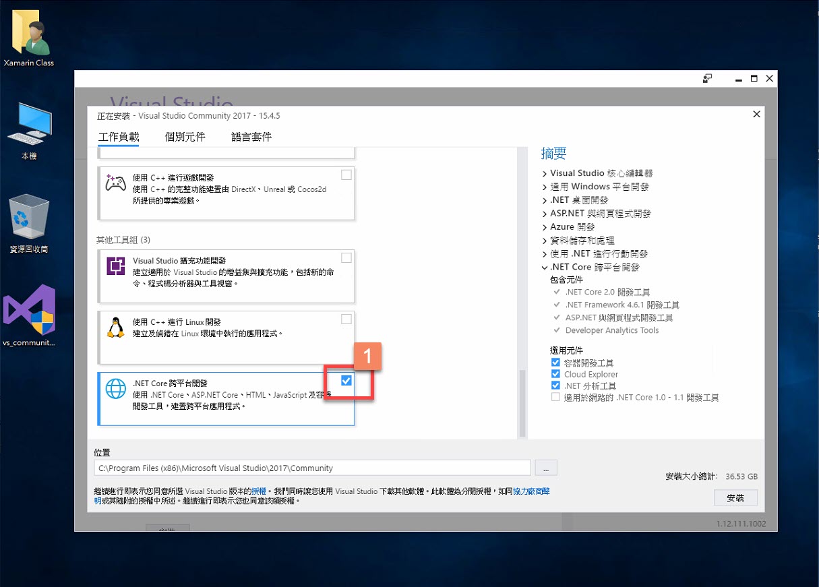Select the 本機 computer desktop icon
This screenshot has width=819, height=587.
pyautogui.click(x=29, y=131)
